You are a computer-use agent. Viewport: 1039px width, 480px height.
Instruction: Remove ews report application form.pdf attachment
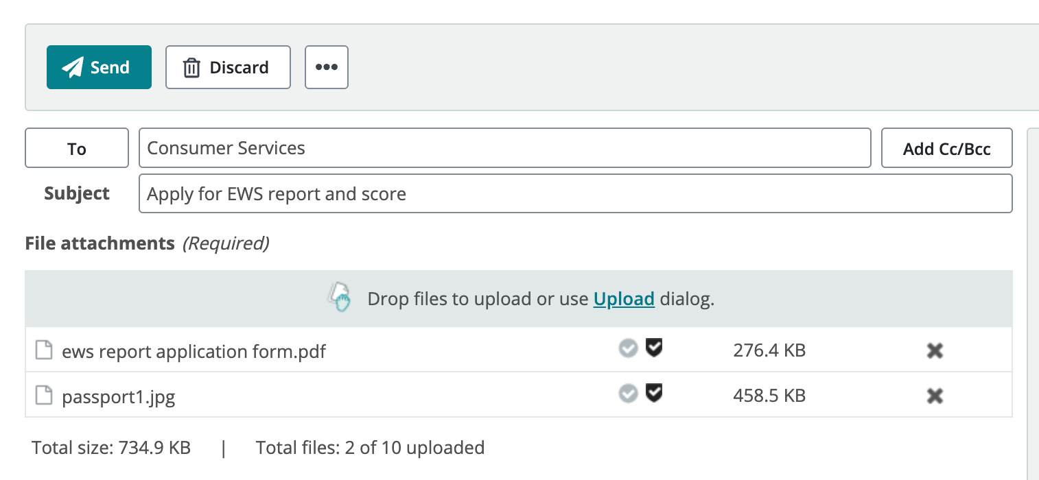click(934, 351)
